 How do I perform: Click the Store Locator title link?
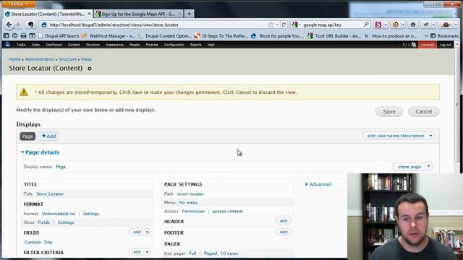click(x=50, y=194)
